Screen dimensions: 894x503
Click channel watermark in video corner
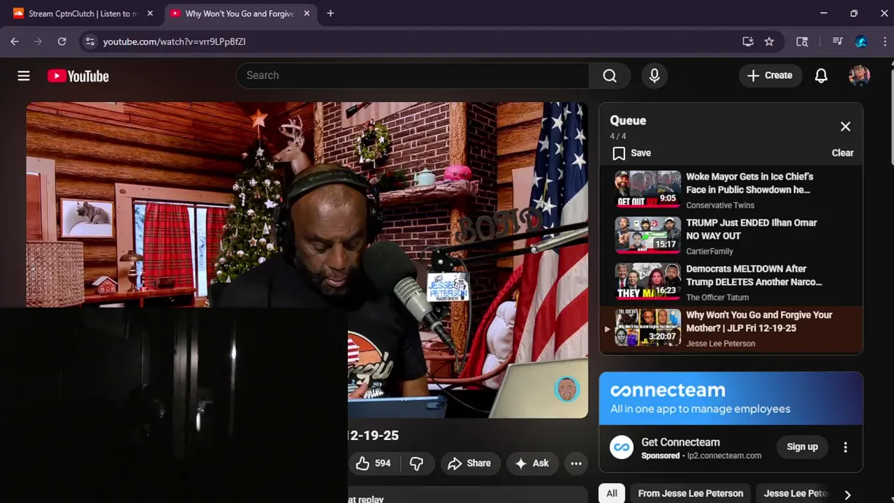(x=566, y=389)
